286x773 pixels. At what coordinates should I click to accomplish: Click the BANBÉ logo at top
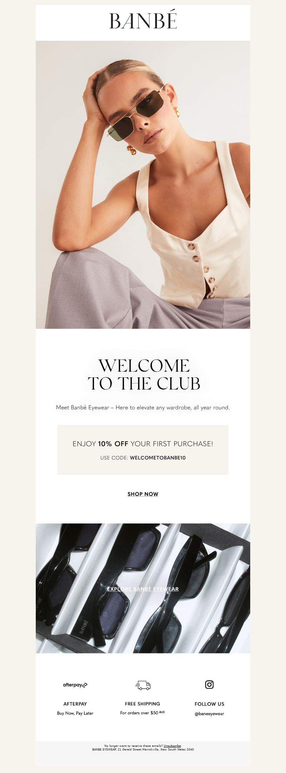(x=143, y=20)
